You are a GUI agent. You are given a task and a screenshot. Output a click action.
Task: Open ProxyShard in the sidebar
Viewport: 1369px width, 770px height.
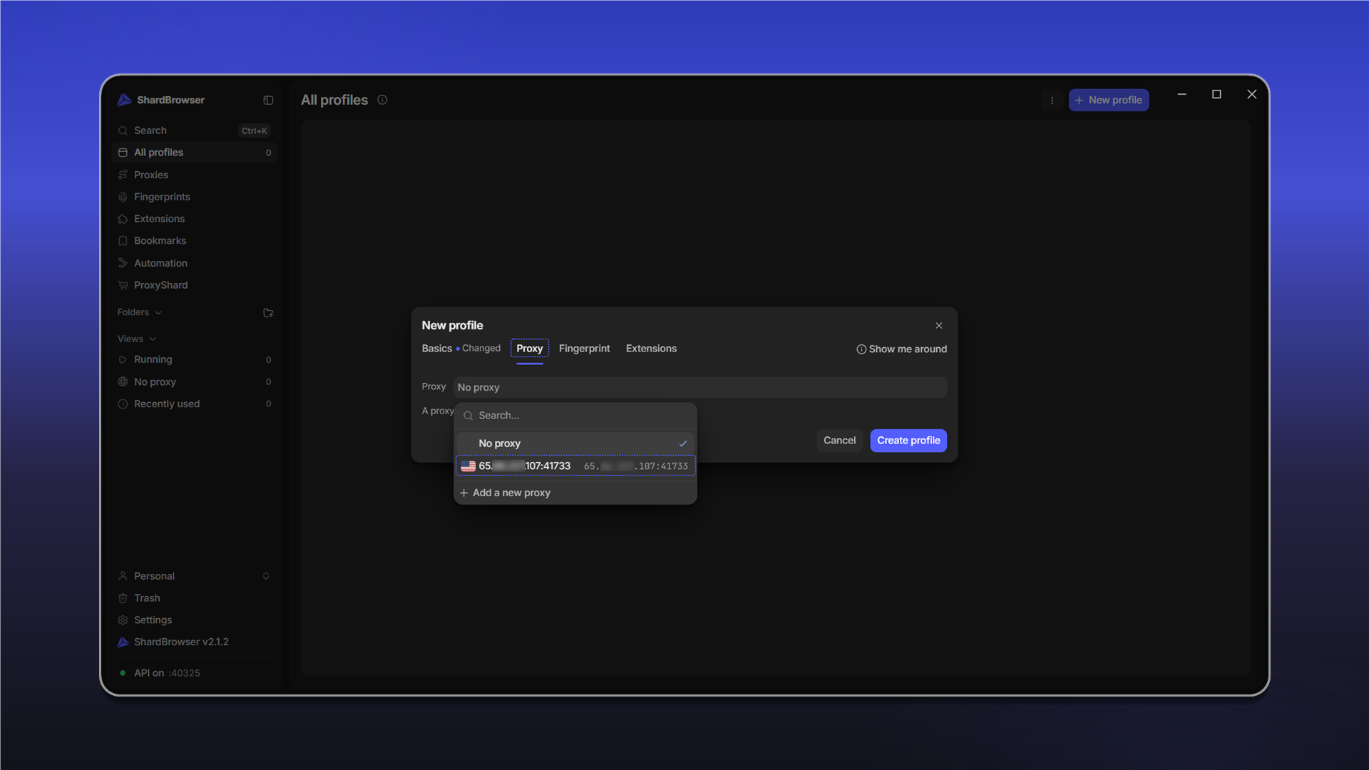click(x=194, y=285)
